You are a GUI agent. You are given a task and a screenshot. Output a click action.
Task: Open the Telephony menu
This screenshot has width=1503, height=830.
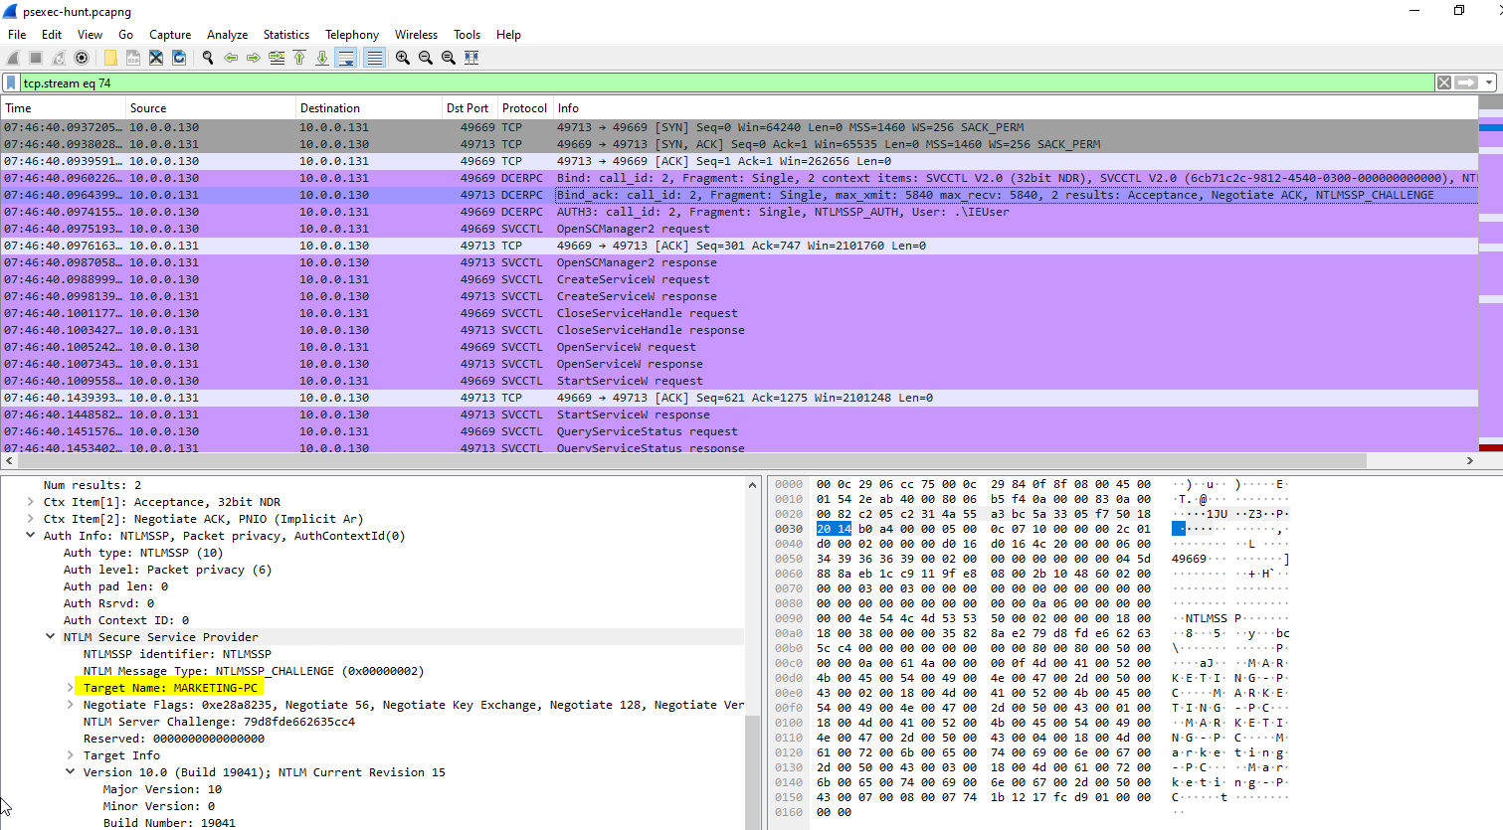(x=352, y=35)
